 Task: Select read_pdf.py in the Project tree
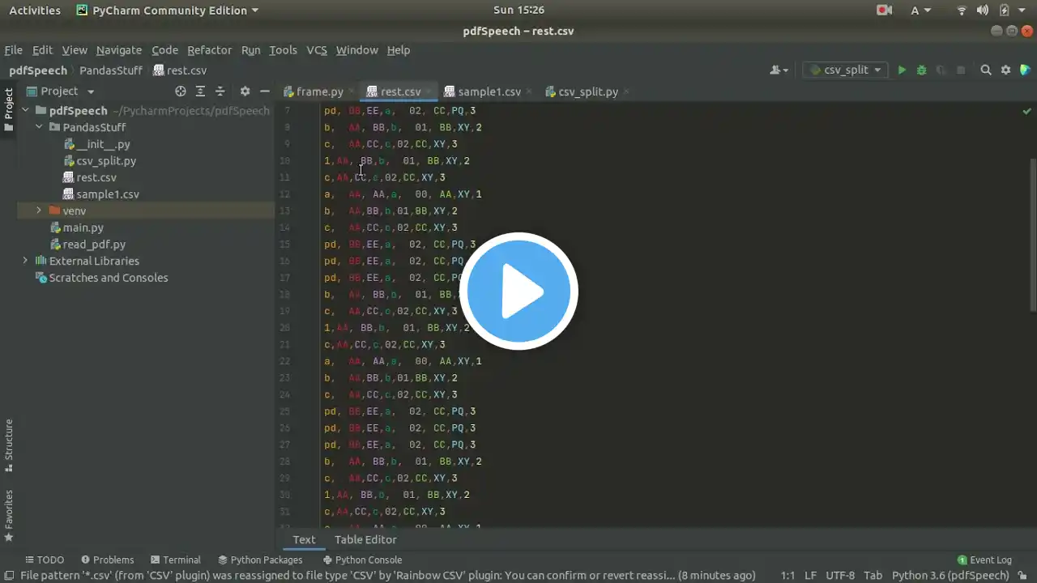tap(94, 245)
